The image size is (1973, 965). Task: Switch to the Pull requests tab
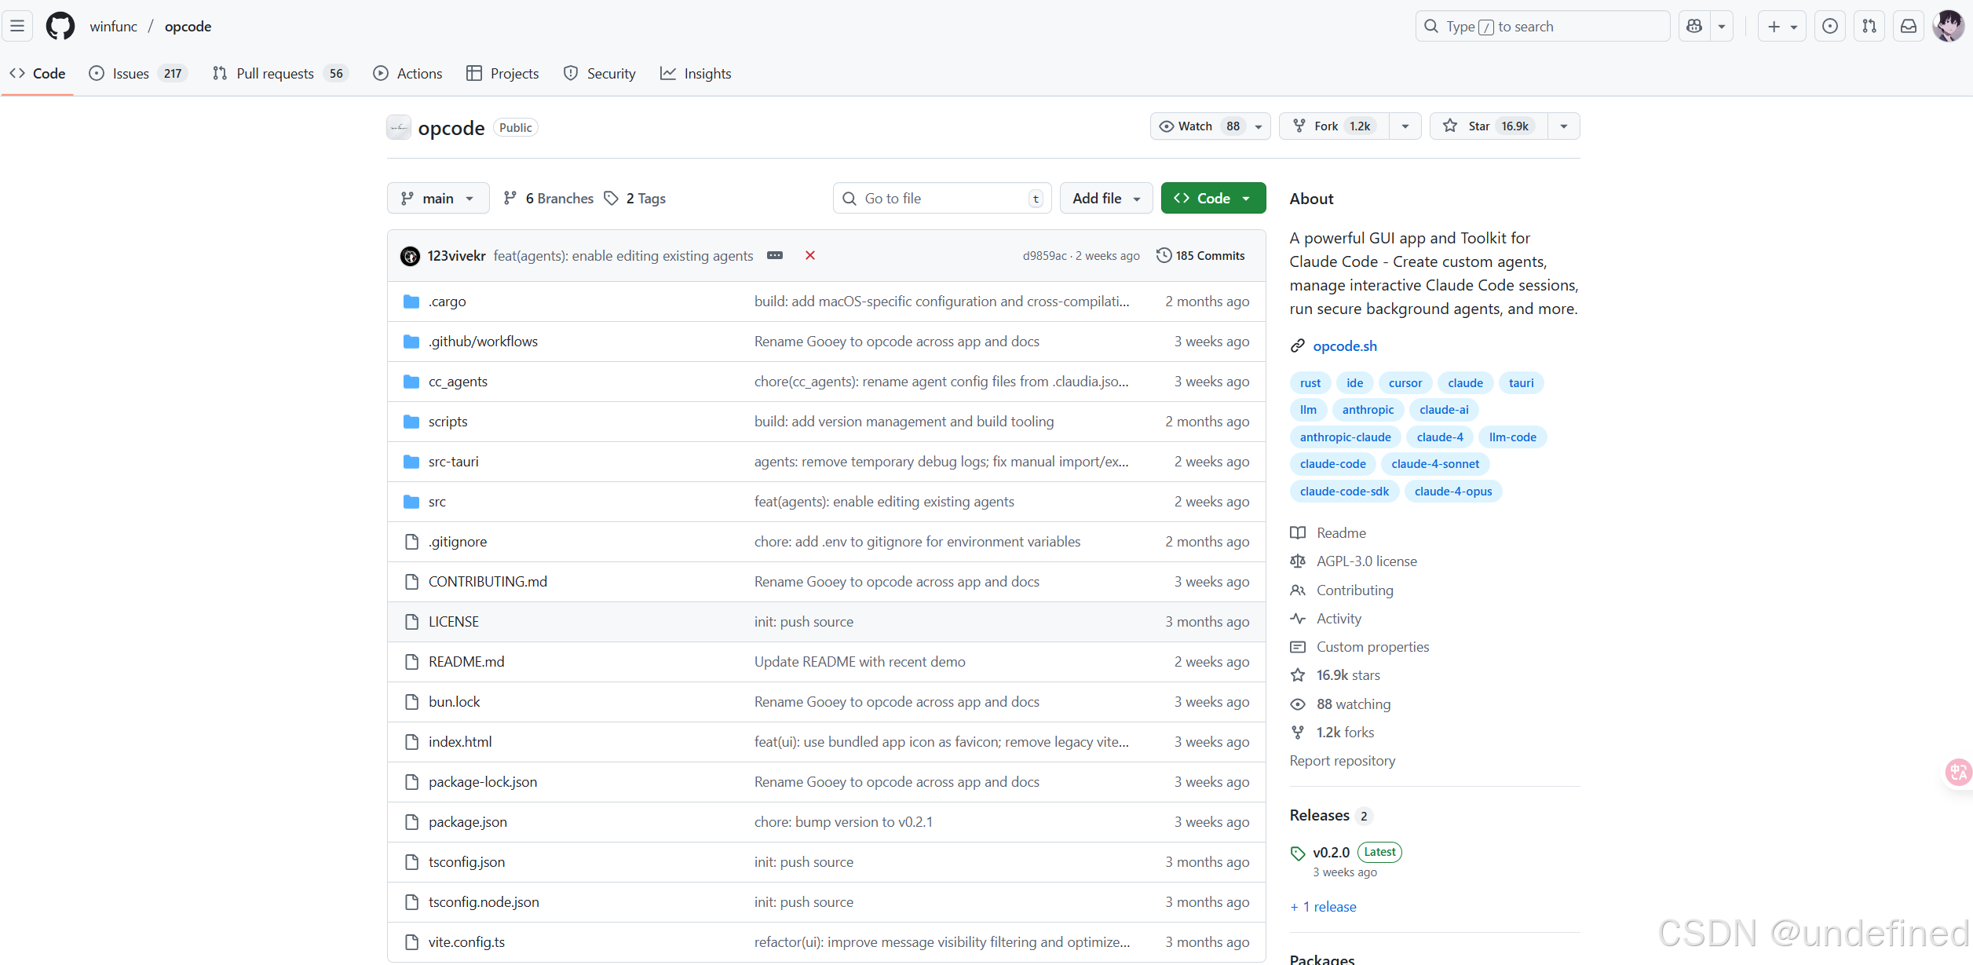tap(280, 73)
